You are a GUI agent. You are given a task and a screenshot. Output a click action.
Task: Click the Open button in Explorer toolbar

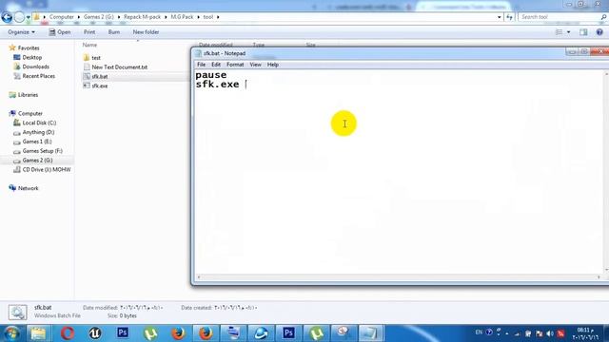(60, 32)
